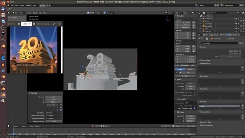Open the Playback menu in timeline
Viewport: 245px width, 138px height.
pos(16,126)
